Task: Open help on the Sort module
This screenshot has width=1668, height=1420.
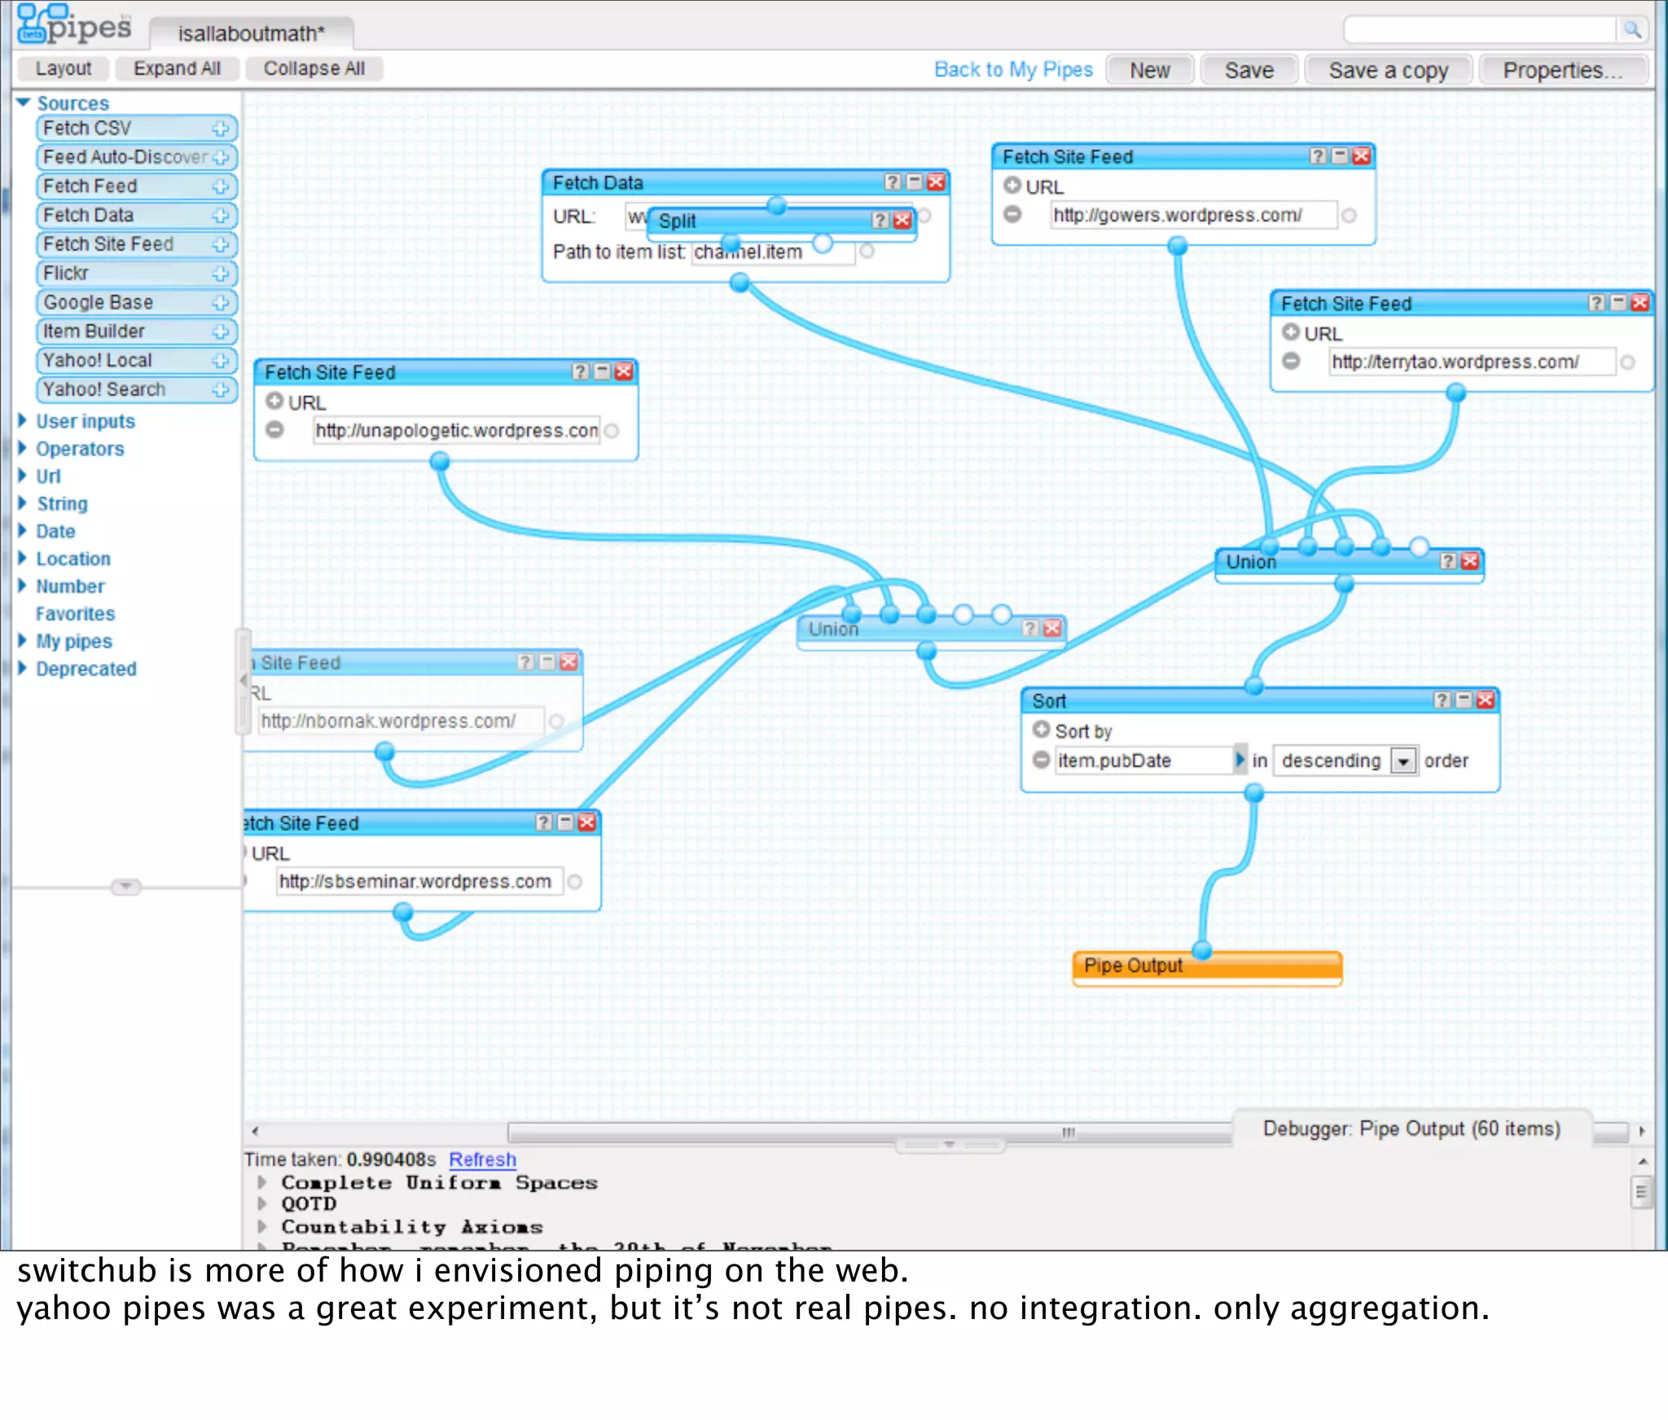Action: [x=1442, y=700]
